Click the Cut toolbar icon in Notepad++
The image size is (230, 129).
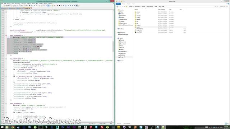coord(18,6)
